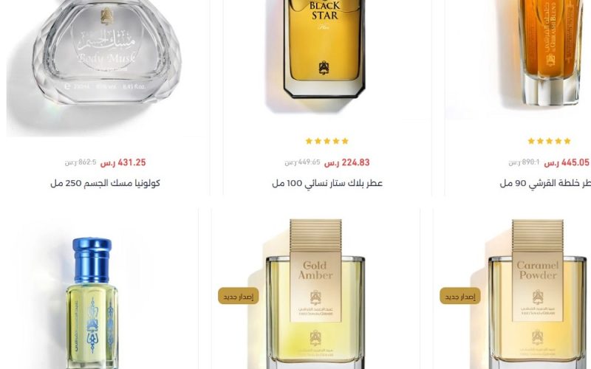Click the 224.83 sale price of Black Star
The width and height of the screenshot is (591, 369).
coord(346,162)
